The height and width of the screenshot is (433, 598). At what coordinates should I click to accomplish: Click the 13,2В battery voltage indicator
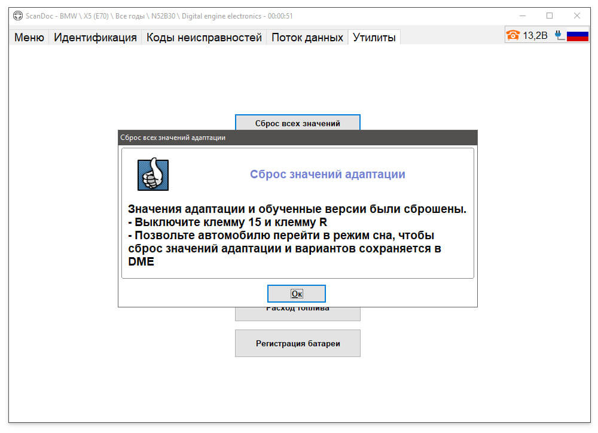[535, 35]
